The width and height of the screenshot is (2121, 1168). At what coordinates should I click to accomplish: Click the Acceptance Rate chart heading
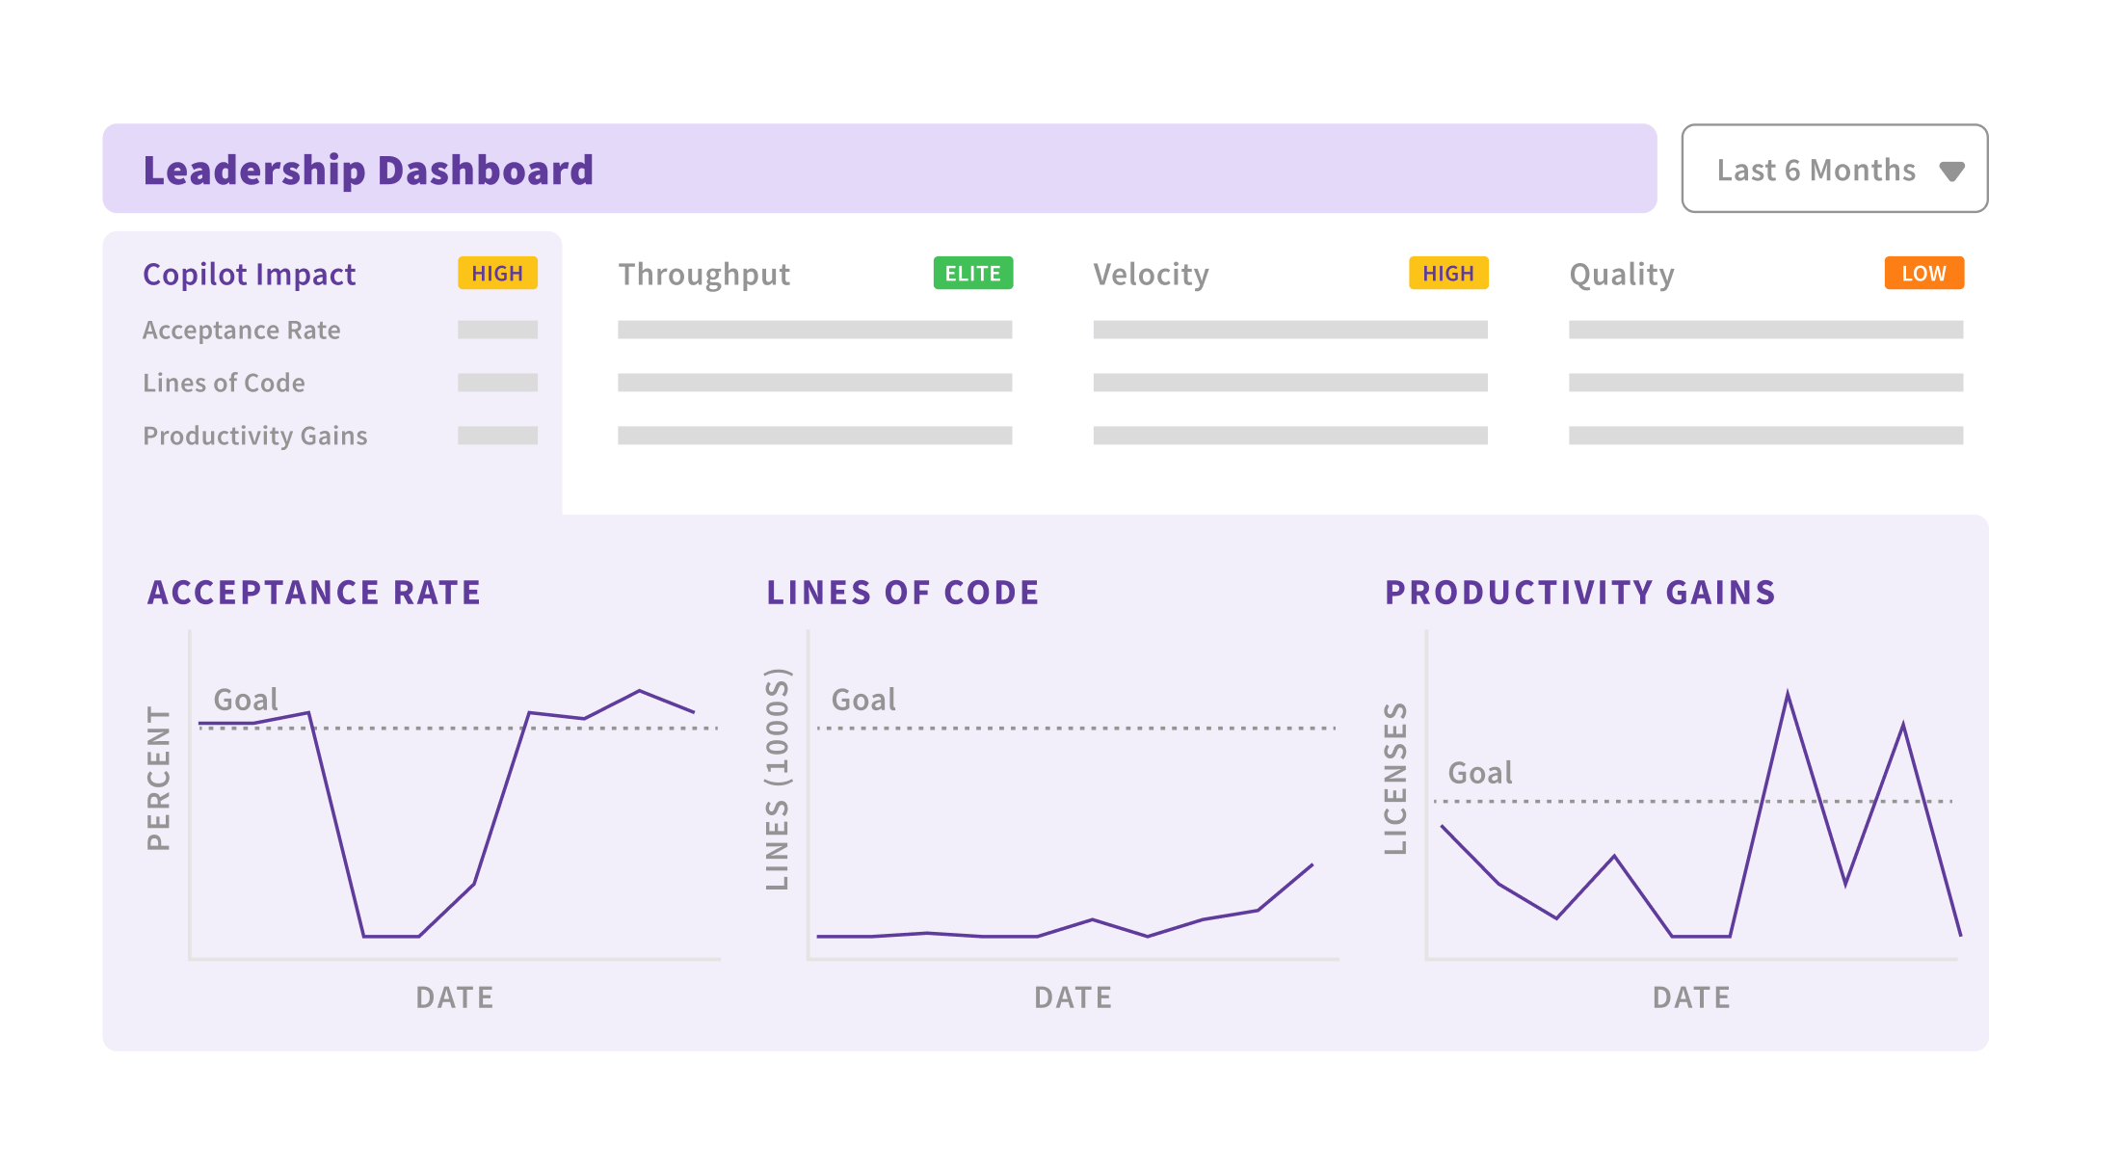314,593
